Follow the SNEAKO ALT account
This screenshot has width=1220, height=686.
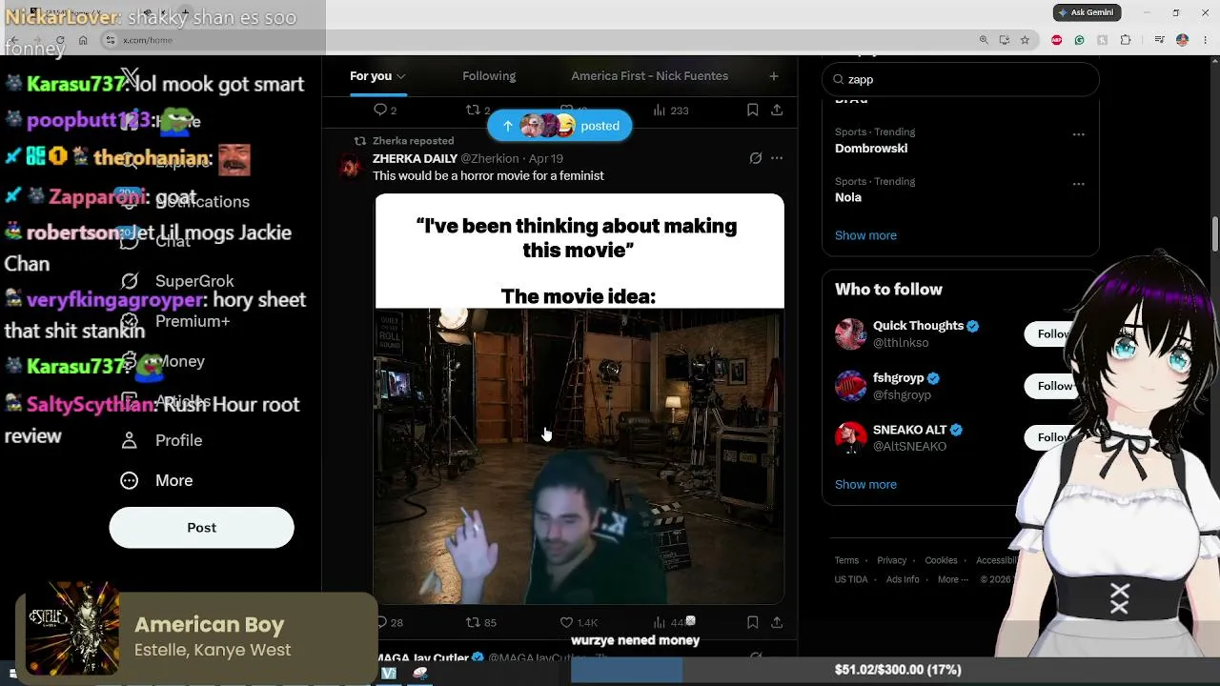pos(1054,436)
